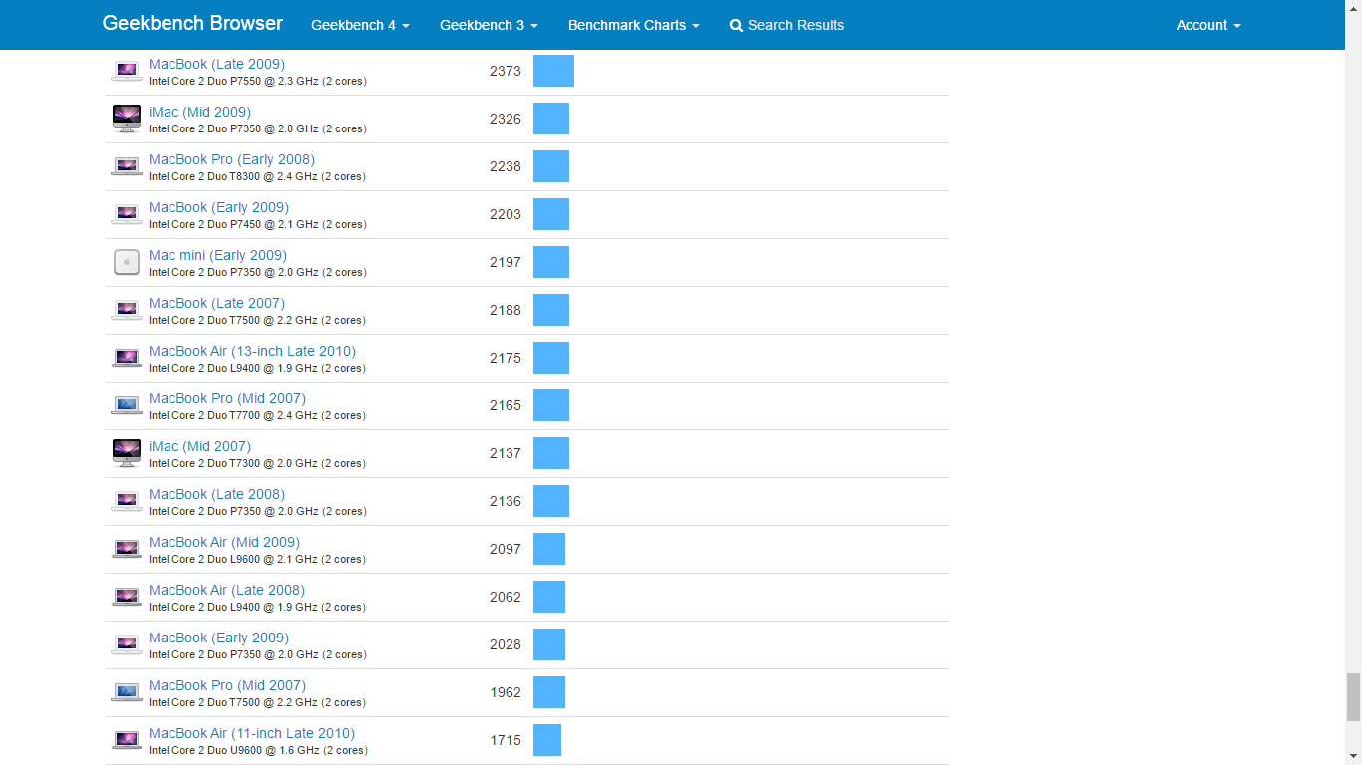Click the MacBook Pro (Early 2008) laptop icon

coord(127,166)
